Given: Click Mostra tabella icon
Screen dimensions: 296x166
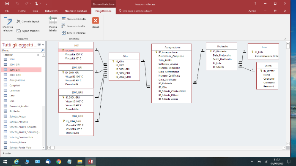Looking at the screenshot, I should (x=53, y=21).
